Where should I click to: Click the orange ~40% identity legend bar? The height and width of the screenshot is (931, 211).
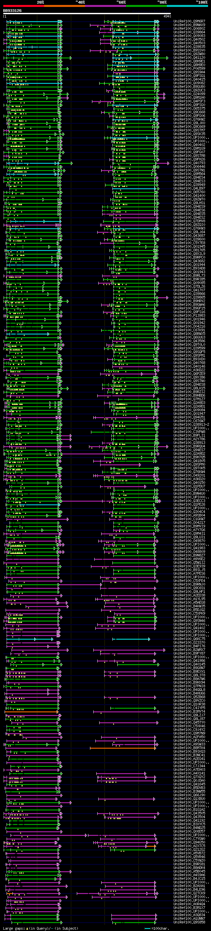tap(65, 6)
